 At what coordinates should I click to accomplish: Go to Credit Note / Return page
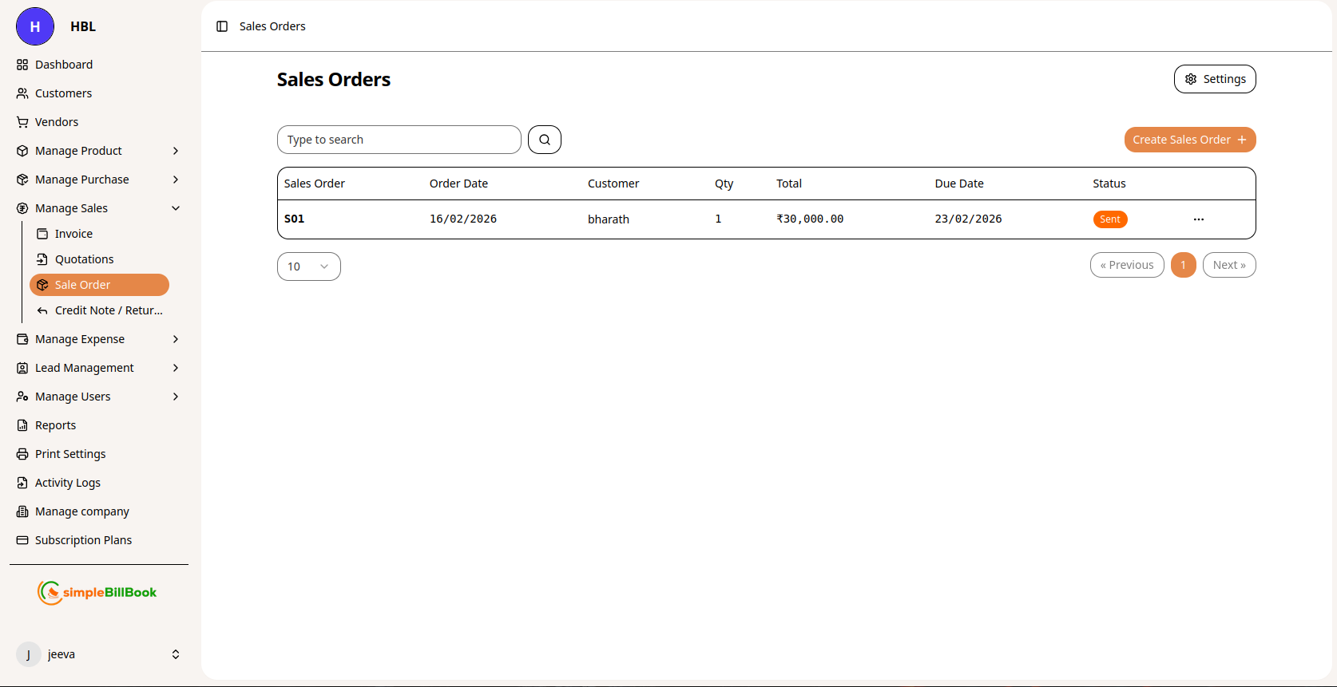point(108,310)
